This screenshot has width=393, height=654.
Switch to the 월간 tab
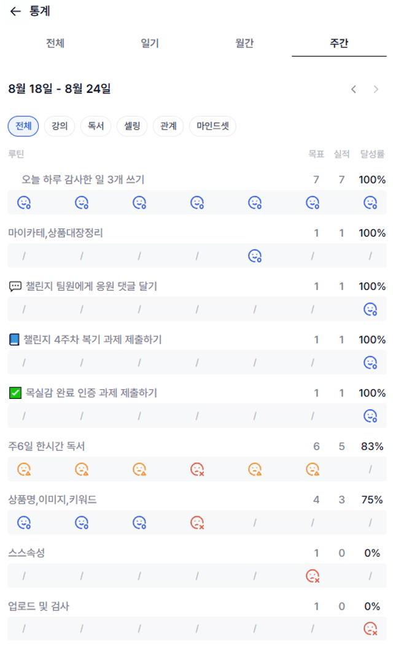244,43
